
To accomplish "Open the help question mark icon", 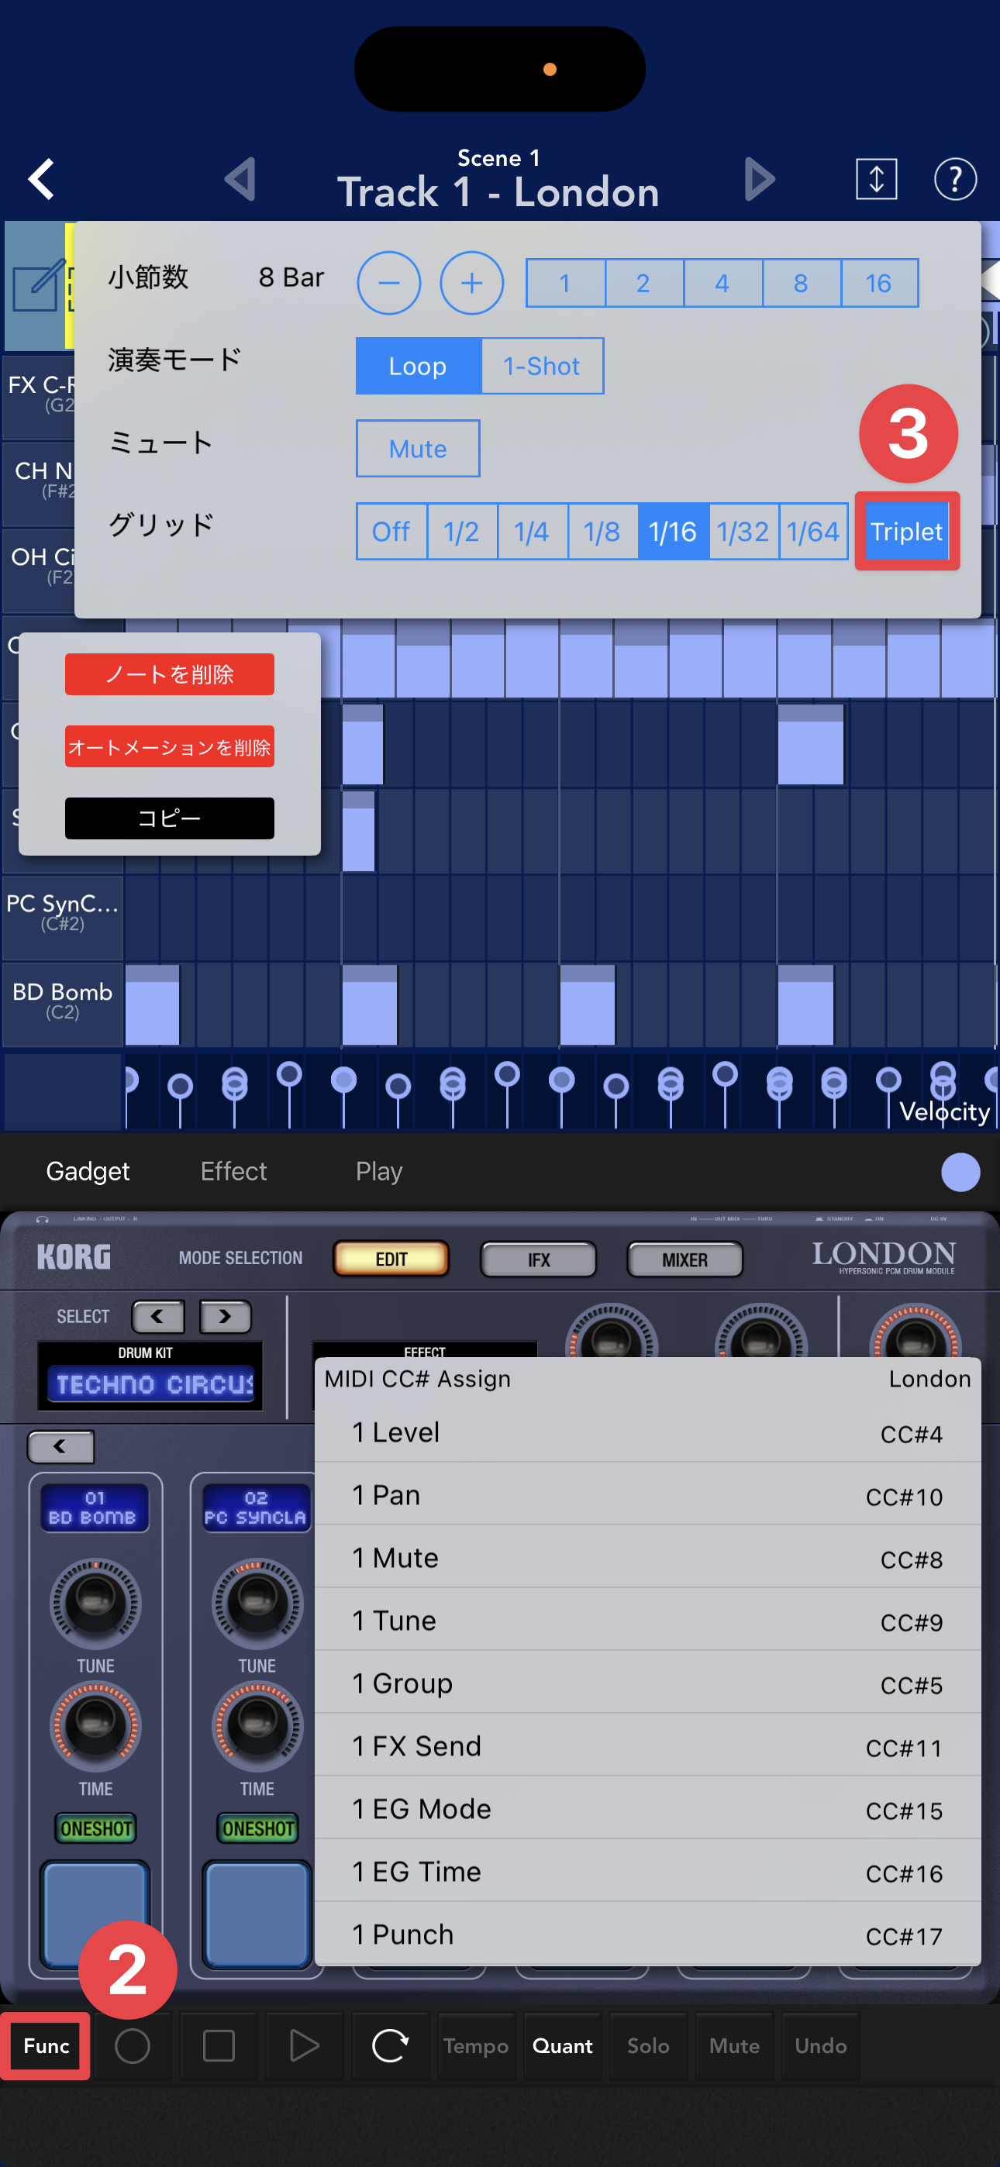I will 954,179.
